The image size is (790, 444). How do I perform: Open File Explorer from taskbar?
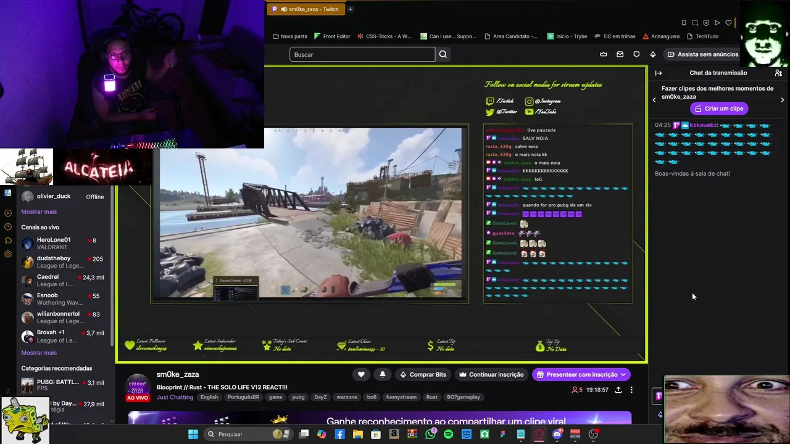pos(357,434)
